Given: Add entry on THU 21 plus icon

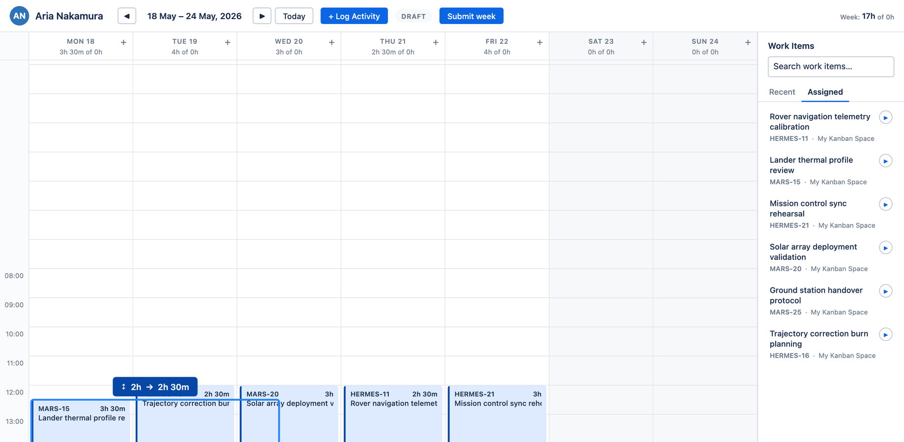Looking at the screenshot, I should tap(436, 43).
